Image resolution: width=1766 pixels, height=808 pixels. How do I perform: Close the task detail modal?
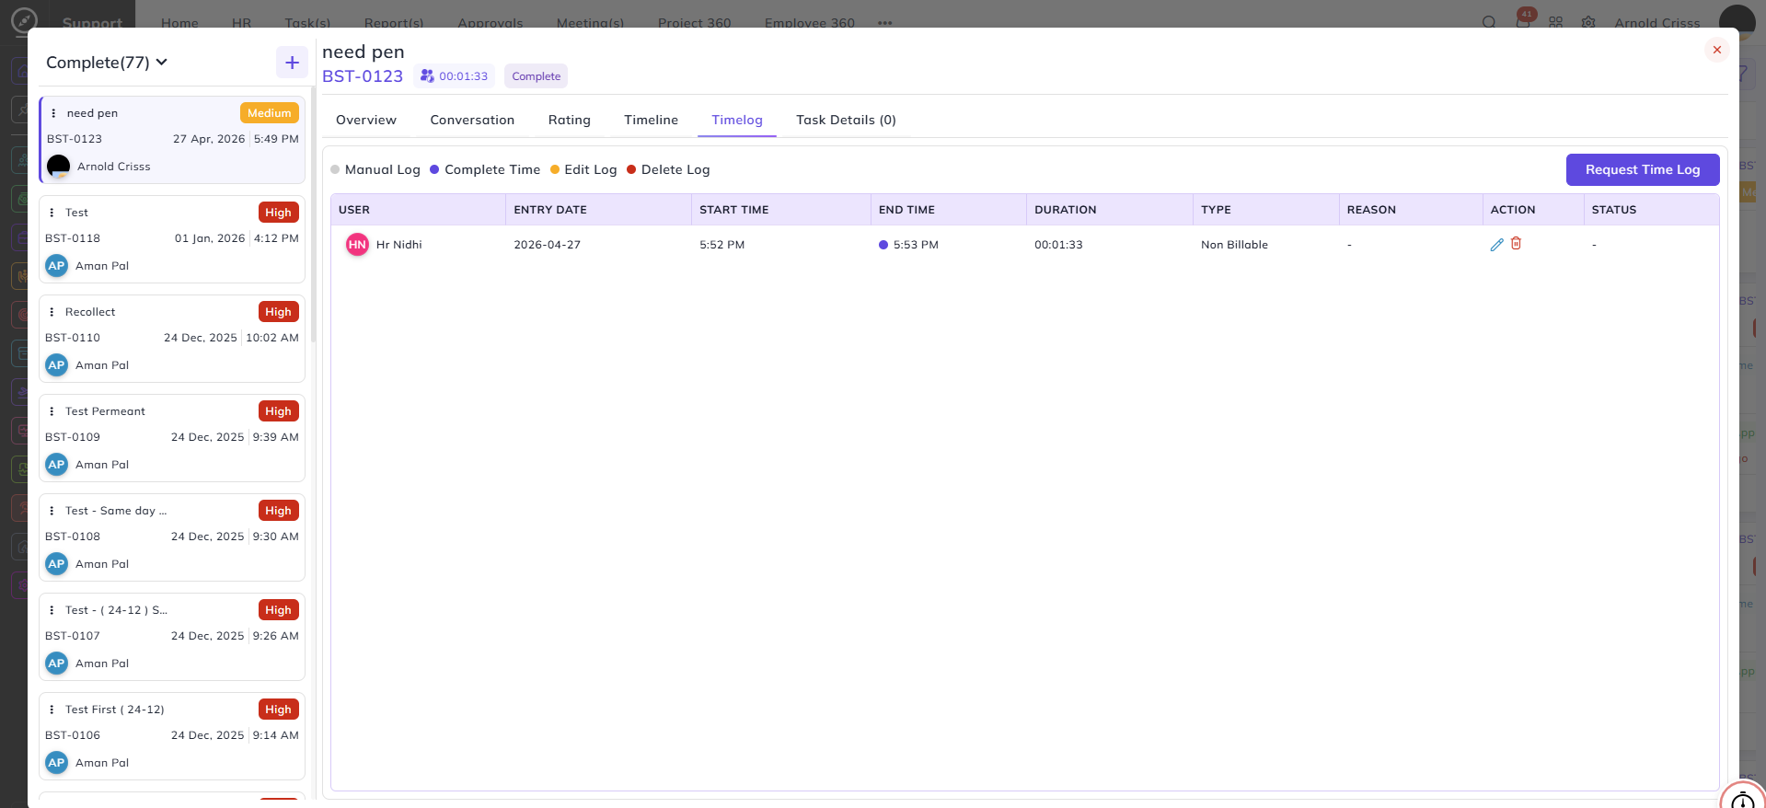pyautogui.click(x=1716, y=50)
